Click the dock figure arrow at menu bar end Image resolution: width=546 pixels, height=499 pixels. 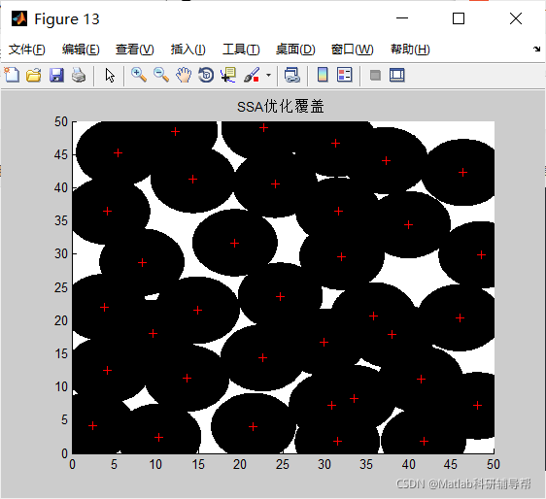(x=536, y=50)
